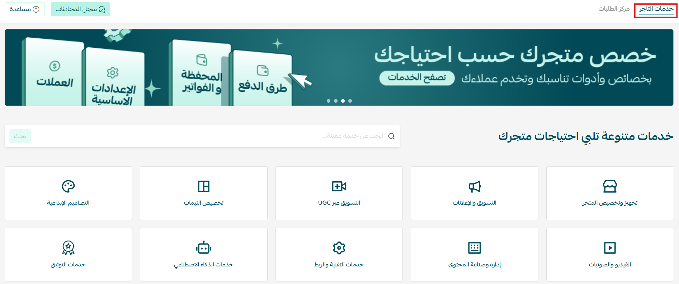Jump to the last banner carousel dot
Viewport: 679px width, 284px height.
[350, 101]
